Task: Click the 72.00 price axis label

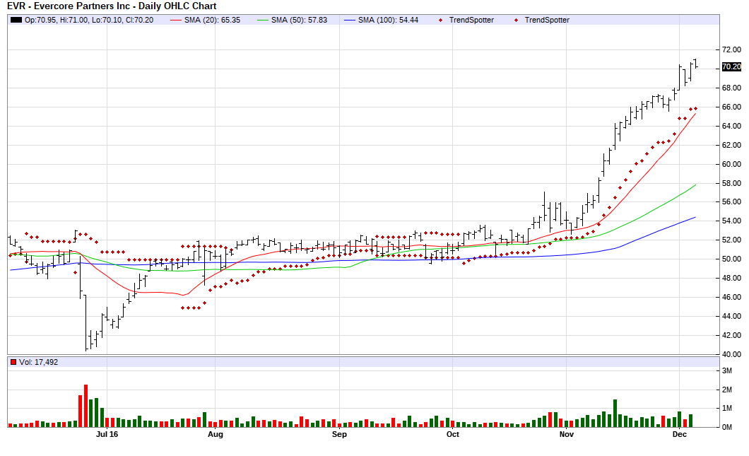Action: 731,49
